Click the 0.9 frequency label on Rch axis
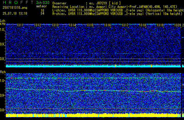The height and width of the screenshot is (120, 184). point(2,95)
